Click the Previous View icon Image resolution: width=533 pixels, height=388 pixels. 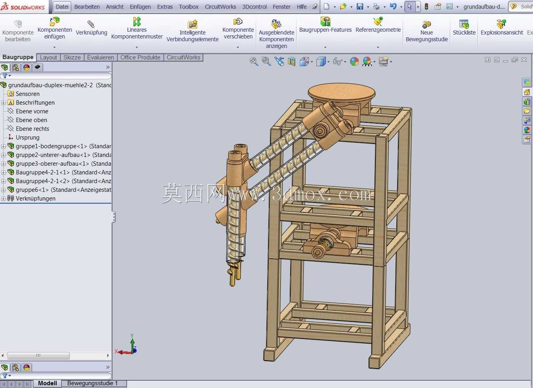point(279,61)
